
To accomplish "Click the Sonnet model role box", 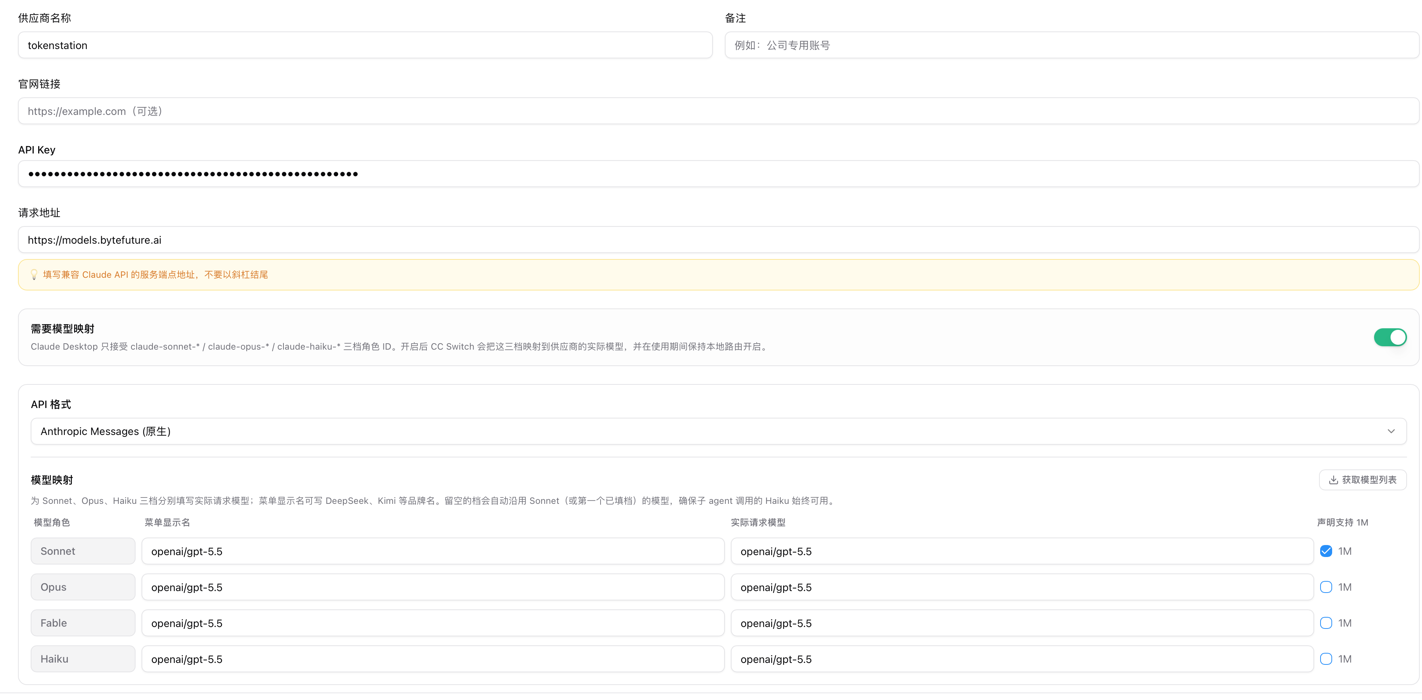I will click(x=83, y=551).
